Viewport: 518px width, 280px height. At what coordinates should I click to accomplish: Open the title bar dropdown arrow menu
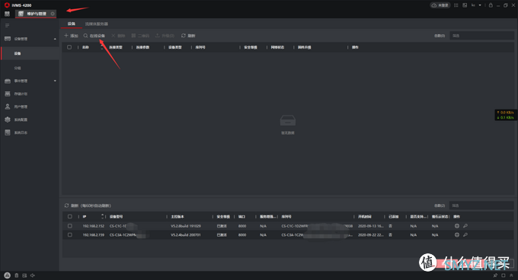coord(480,5)
